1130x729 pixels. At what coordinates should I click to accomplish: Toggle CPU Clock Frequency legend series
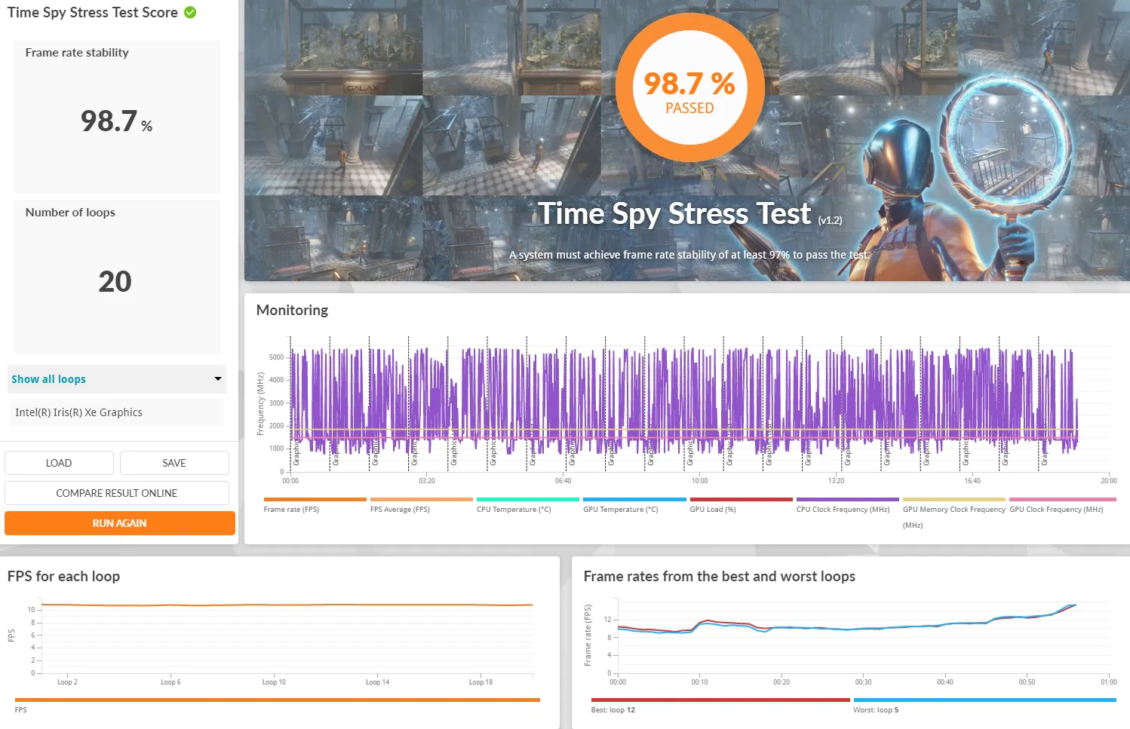[x=847, y=505]
